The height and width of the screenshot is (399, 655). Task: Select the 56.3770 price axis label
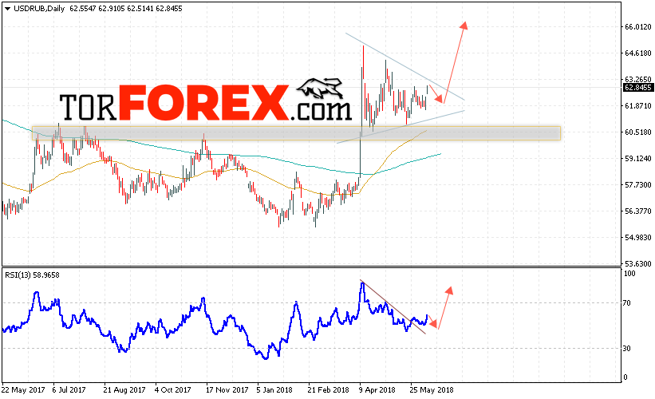(638, 211)
